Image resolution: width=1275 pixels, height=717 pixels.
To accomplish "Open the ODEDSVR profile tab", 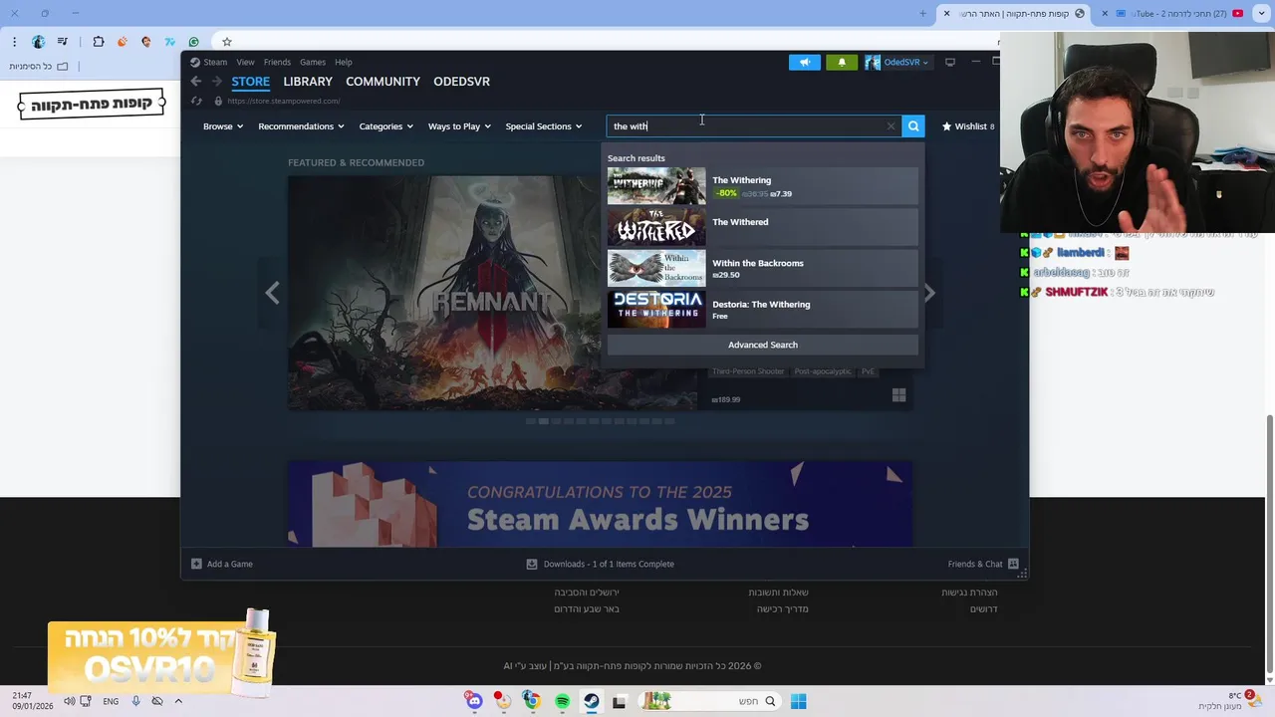I will tap(461, 82).
